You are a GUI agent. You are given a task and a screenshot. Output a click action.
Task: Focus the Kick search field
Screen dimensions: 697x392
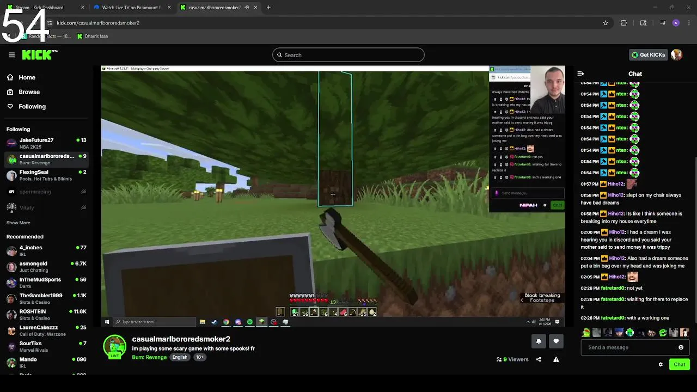(348, 55)
